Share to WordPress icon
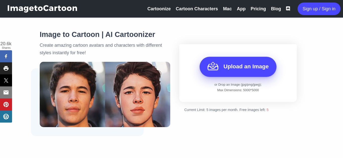This screenshot has height=158, width=343. point(6,117)
